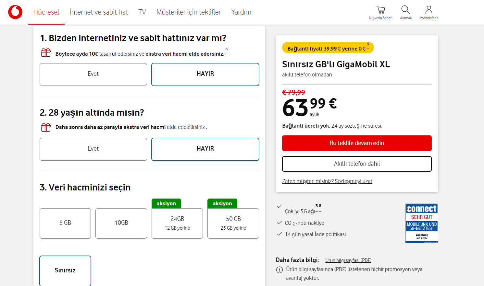The height and width of the screenshot is (286, 484).
Task: Select HAYIR for under-28 question
Action: 205,149
